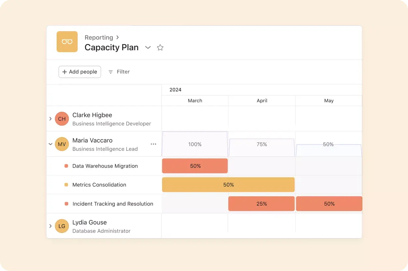Screen dimensions: 408x271
Task: Open the Capacity Plan title dropdown
Action: click(x=148, y=47)
